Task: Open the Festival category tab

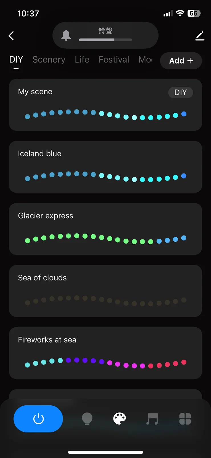Action: 114,60
